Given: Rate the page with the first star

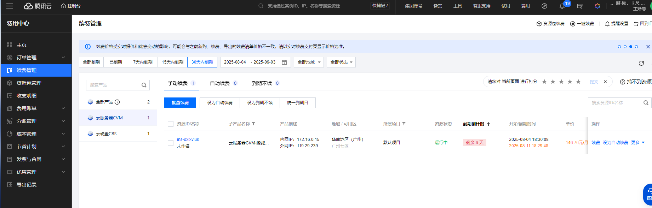Looking at the screenshot, I should [x=544, y=82].
